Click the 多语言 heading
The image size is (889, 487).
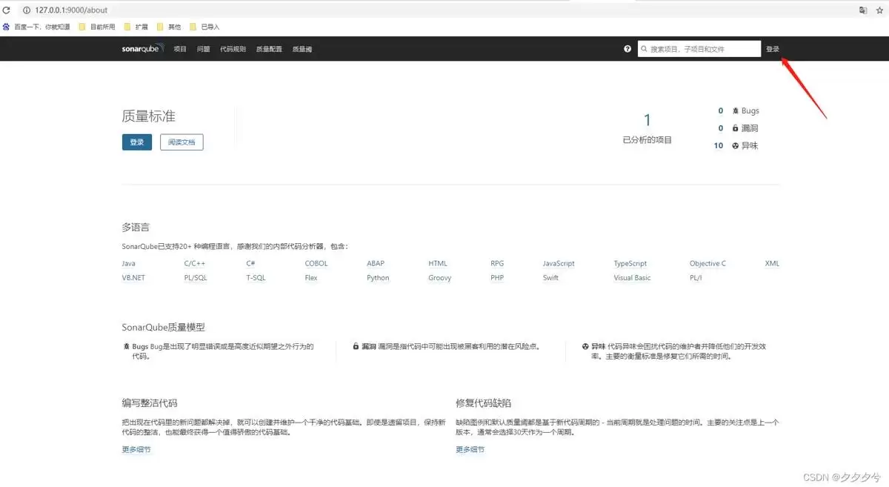(136, 227)
